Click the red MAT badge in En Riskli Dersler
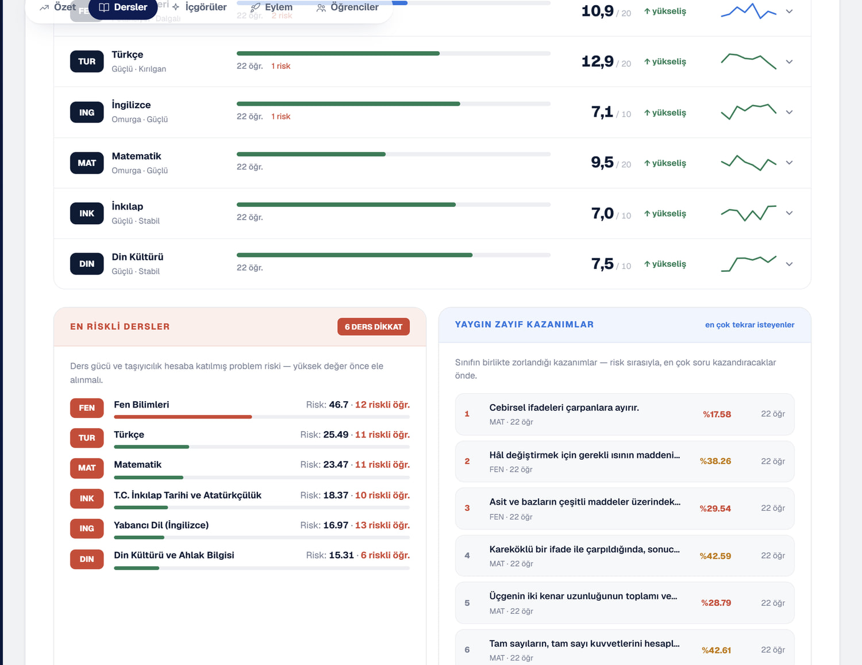862x665 pixels. click(x=87, y=468)
